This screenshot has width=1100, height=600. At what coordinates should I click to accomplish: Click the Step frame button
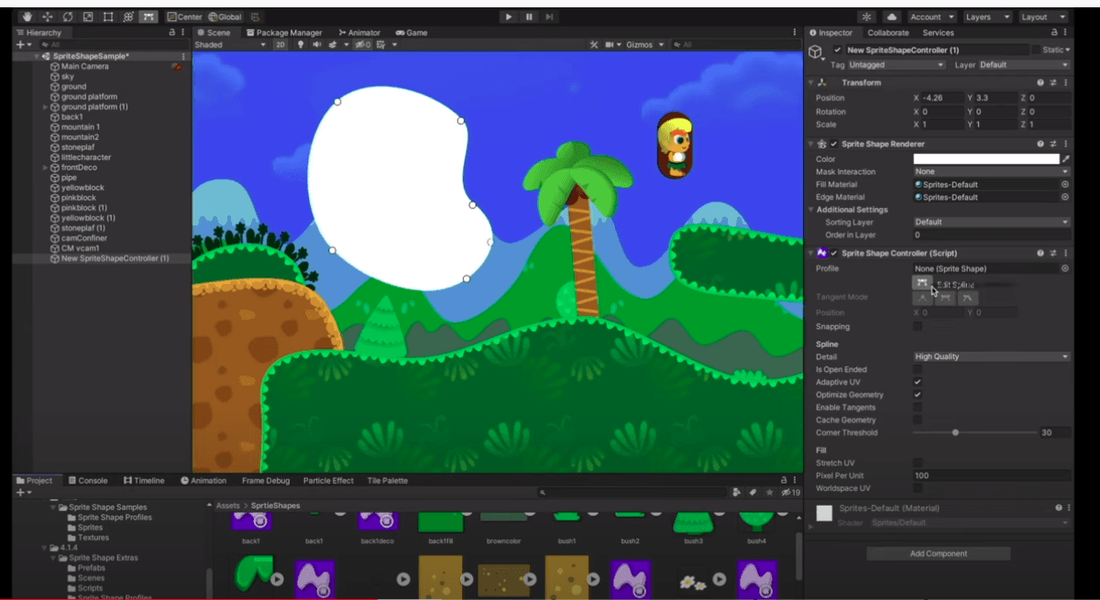pyautogui.click(x=549, y=16)
